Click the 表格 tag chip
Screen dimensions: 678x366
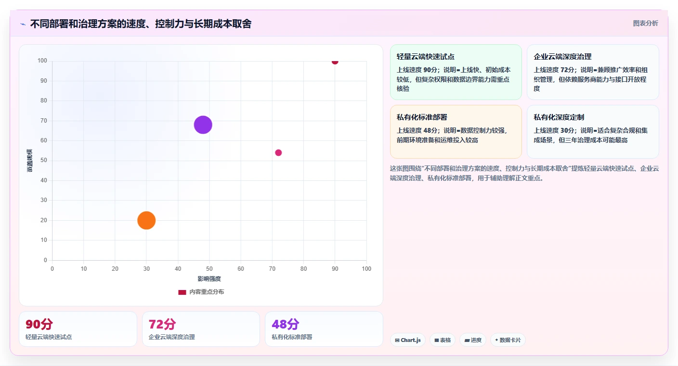443,340
